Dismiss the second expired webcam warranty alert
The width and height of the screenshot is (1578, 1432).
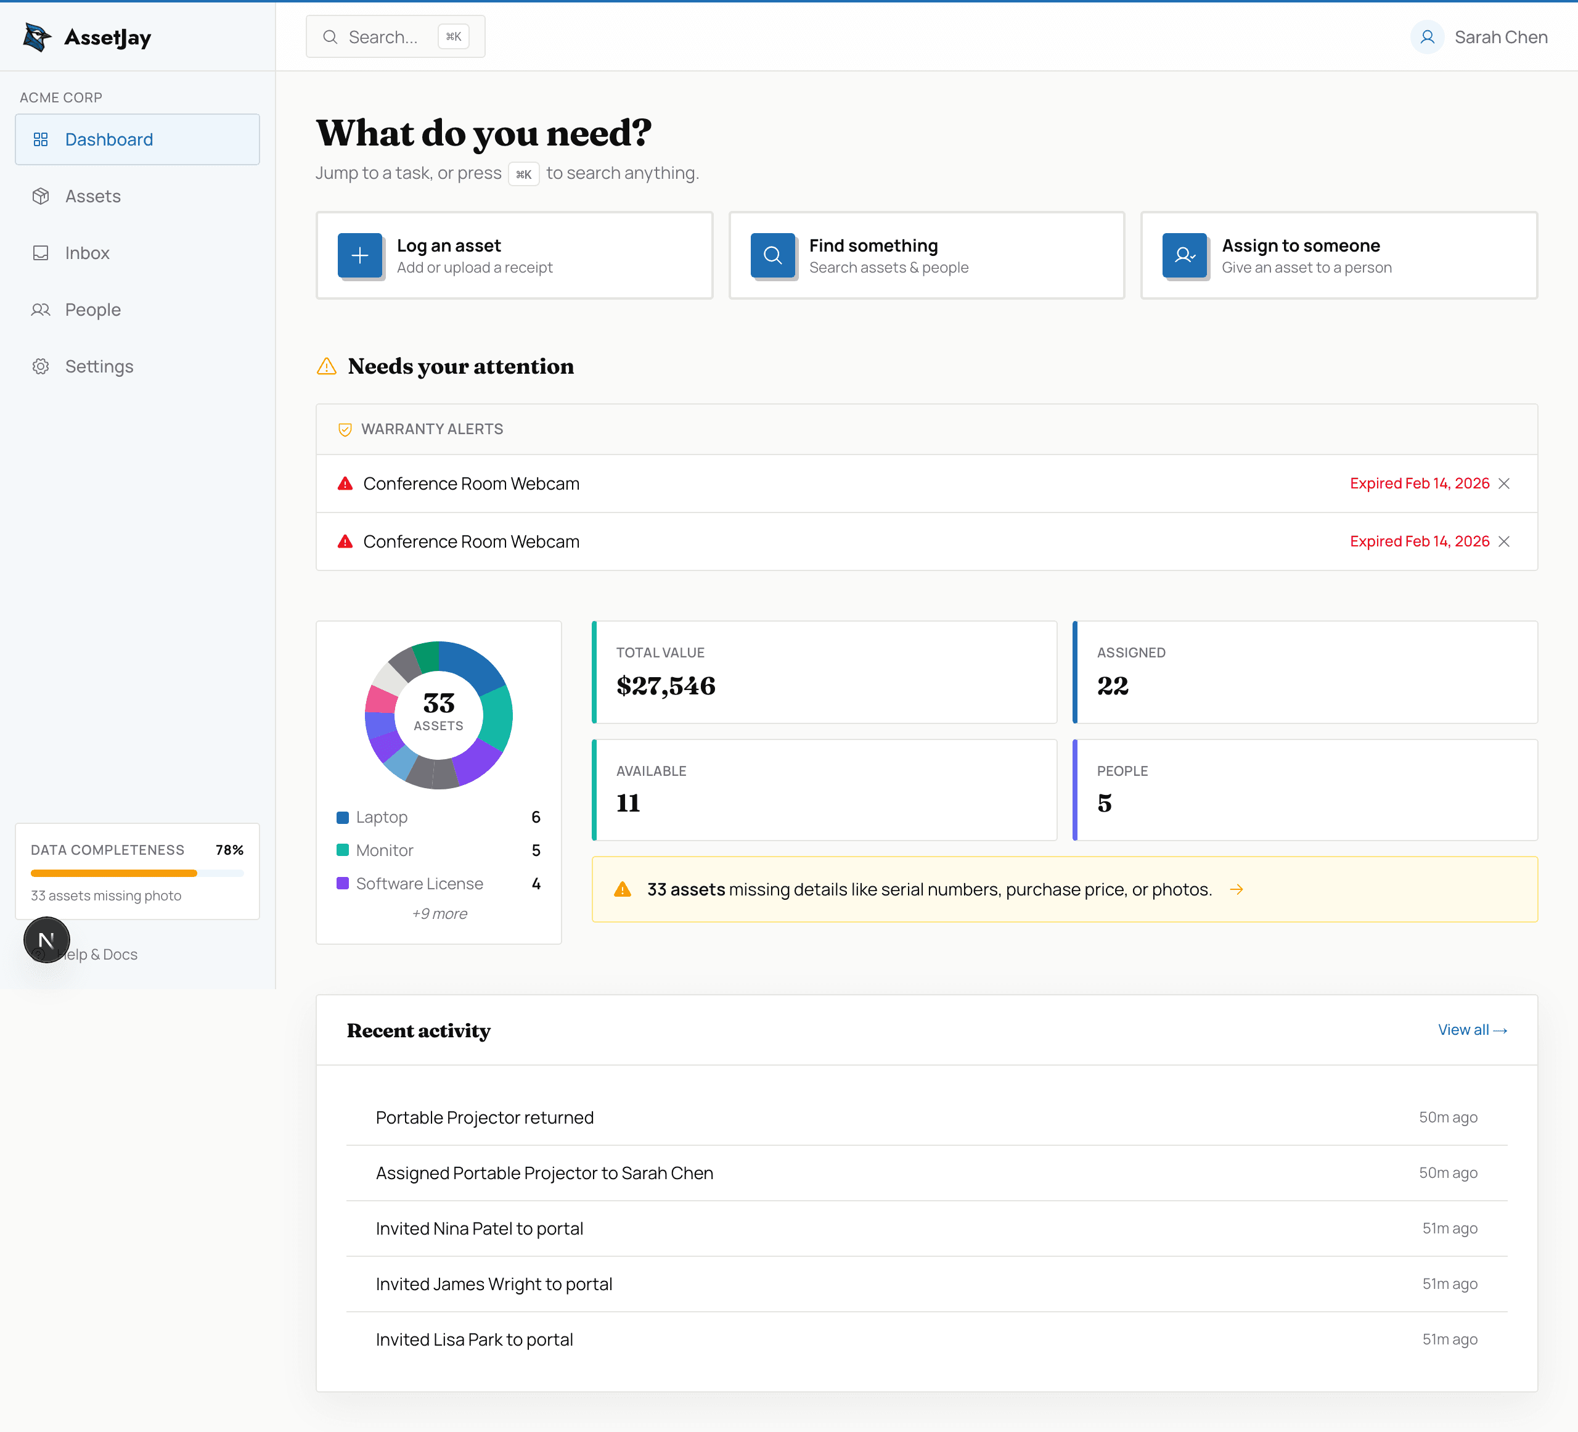[x=1505, y=541]
